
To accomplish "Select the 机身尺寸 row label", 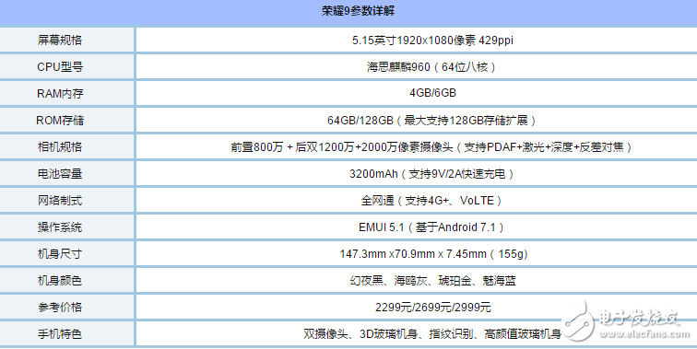I will (60, 253).
